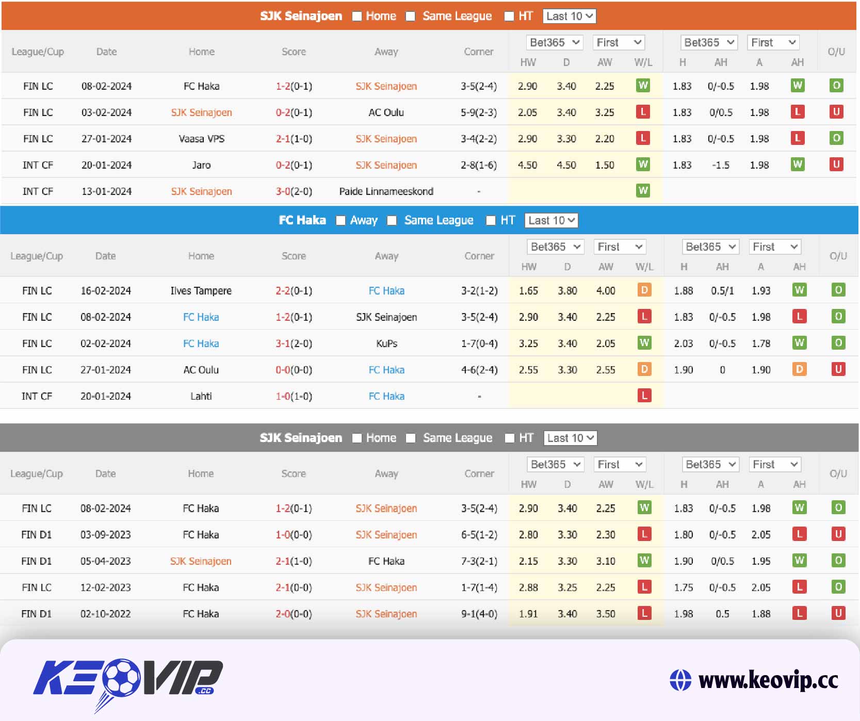Click Date column header in top table
The image size is (860, 721).
[106, 52]
